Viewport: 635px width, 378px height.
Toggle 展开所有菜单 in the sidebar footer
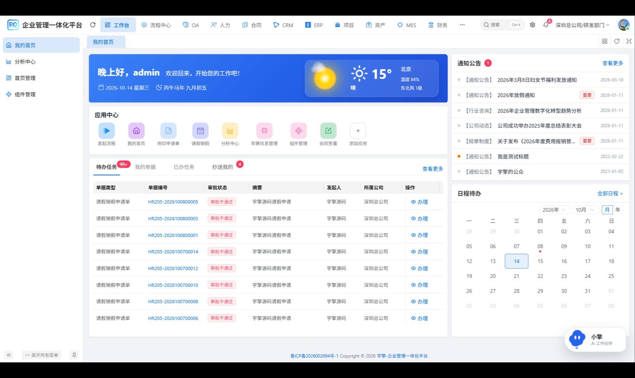click(x=42, y=355)
